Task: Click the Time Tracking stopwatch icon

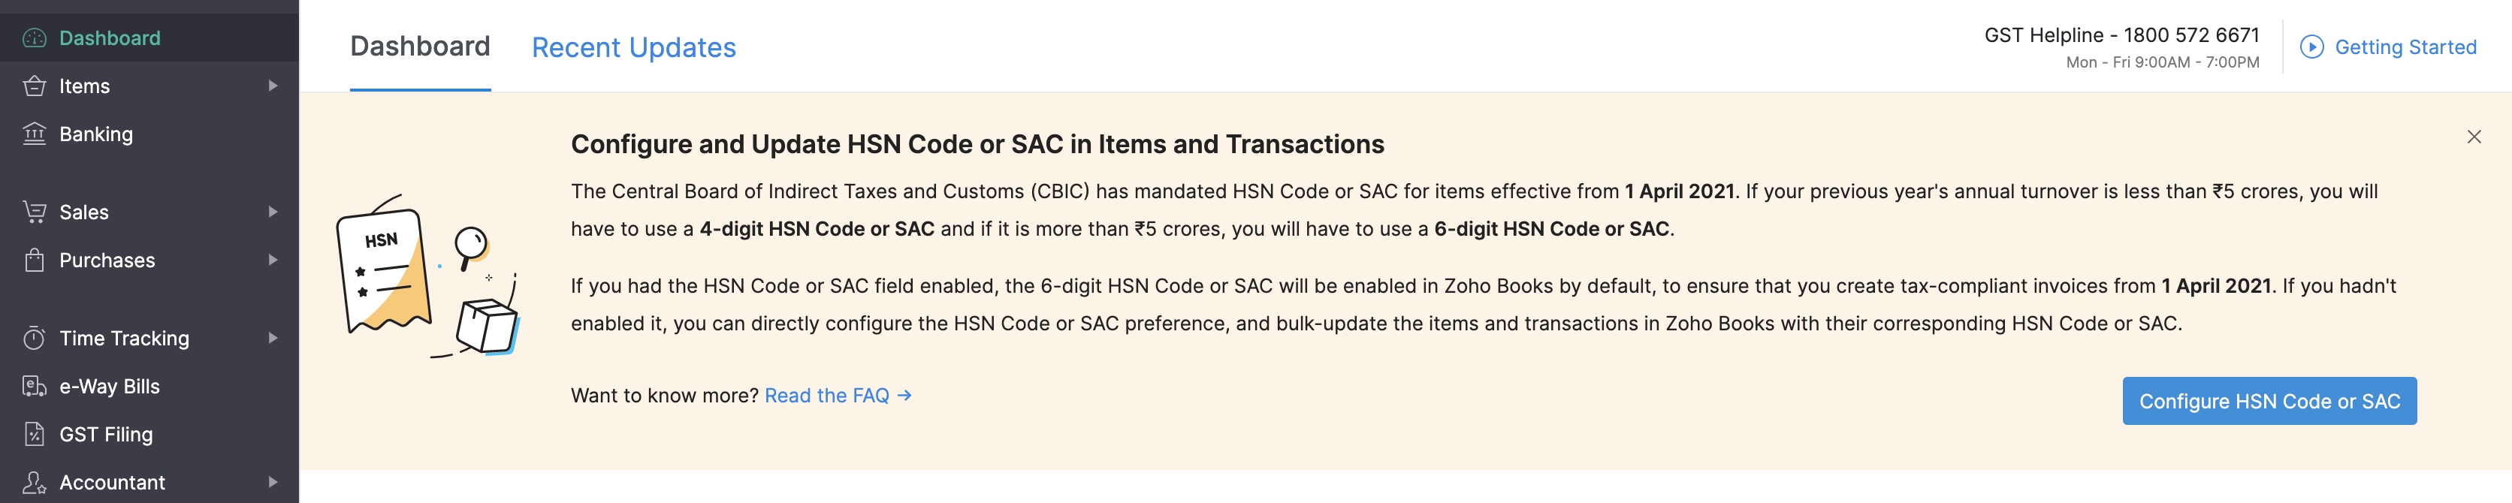Action: tap(34, 339)
